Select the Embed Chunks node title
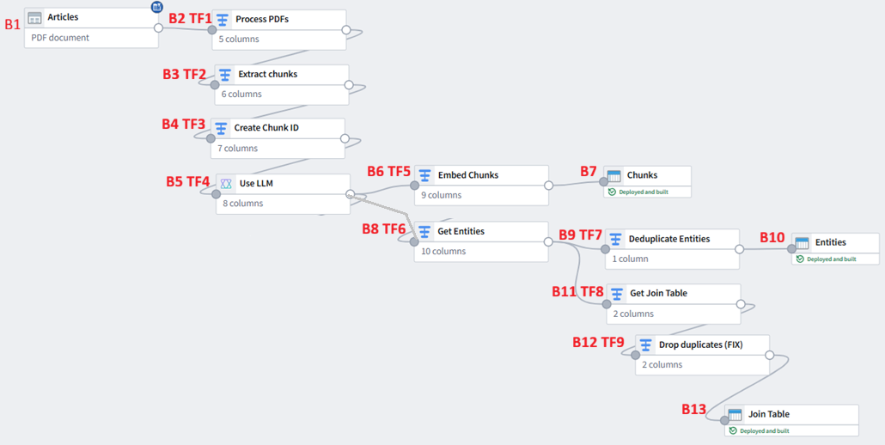885x445 pixels. click(468, 175)
